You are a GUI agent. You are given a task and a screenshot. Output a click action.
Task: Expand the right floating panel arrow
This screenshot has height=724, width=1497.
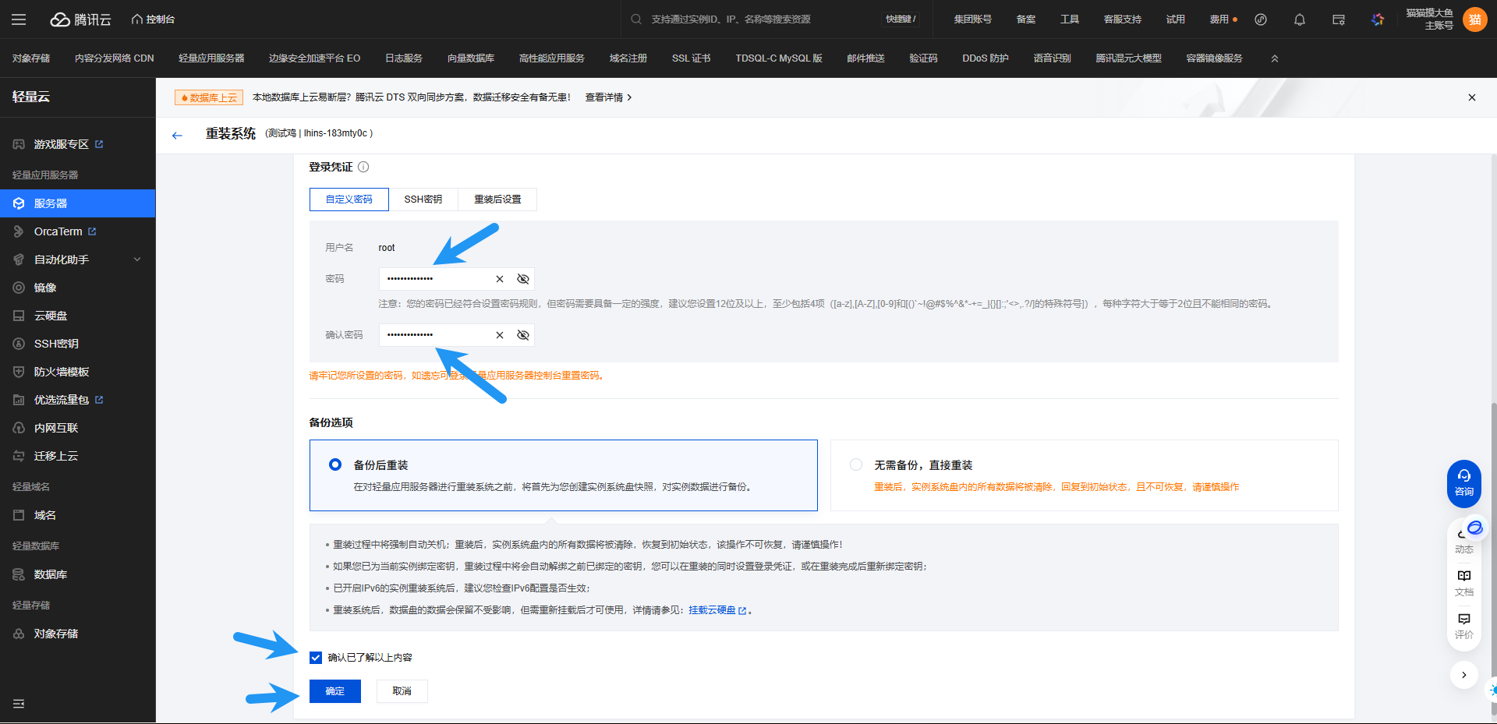point(1463,675)
